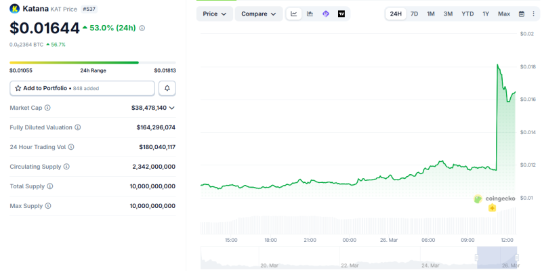Switch to the Max time range
The width and height of the screenshot is (542, 271).
pyautogui.click(x=504, y=14)
